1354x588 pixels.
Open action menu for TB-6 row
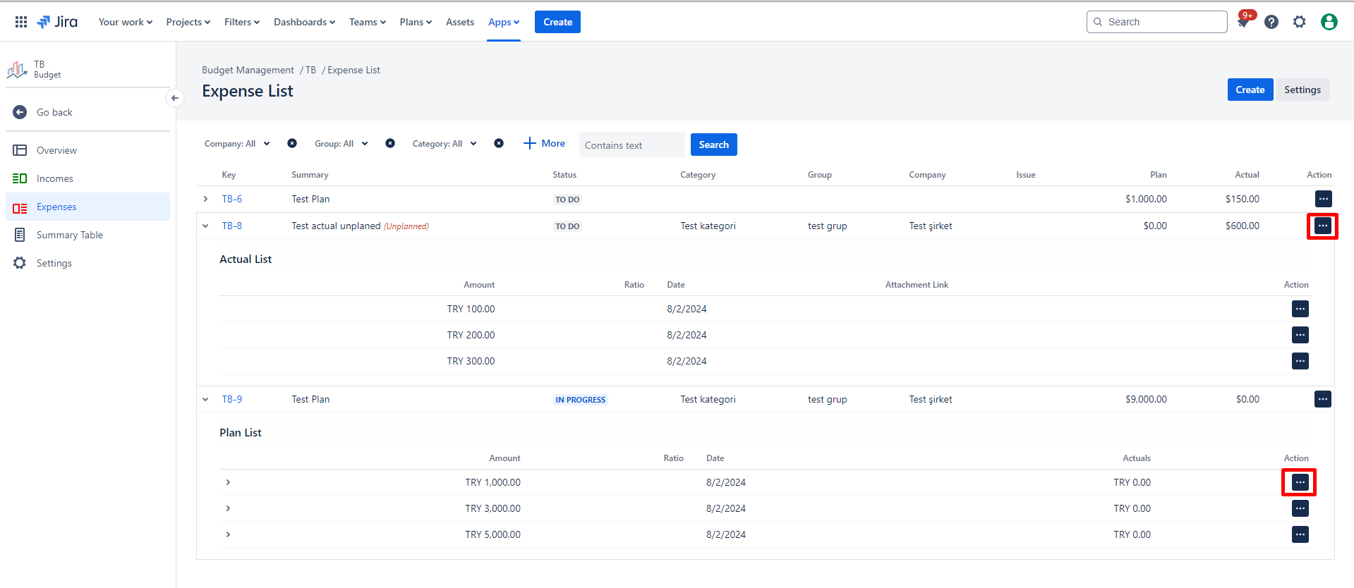(1324, 199)
